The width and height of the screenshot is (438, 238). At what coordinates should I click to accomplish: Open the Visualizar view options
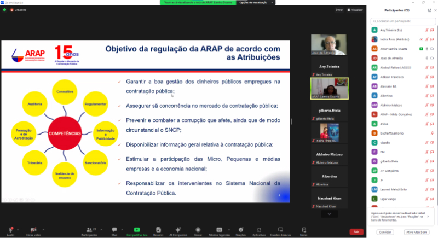coord(355,10)
